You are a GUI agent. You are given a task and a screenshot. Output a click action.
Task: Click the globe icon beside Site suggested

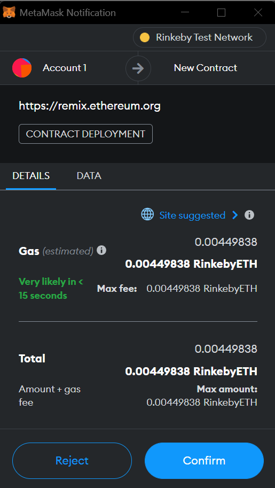[147, 215]
